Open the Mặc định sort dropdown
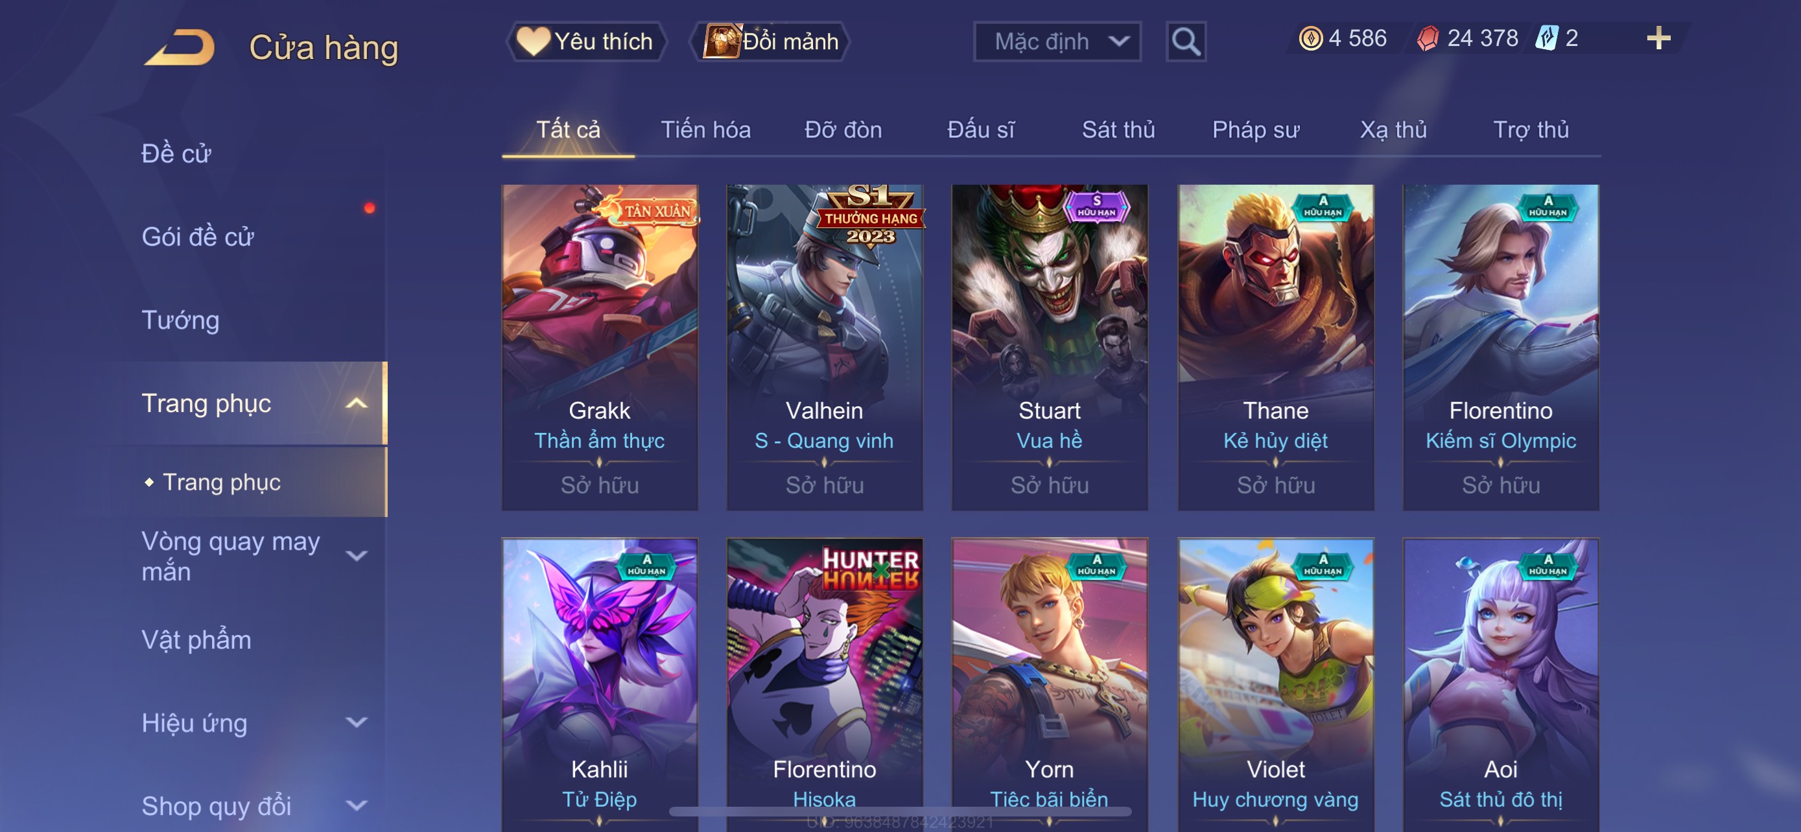This screenshot has height=832, width=1801. click(1057, 42)
